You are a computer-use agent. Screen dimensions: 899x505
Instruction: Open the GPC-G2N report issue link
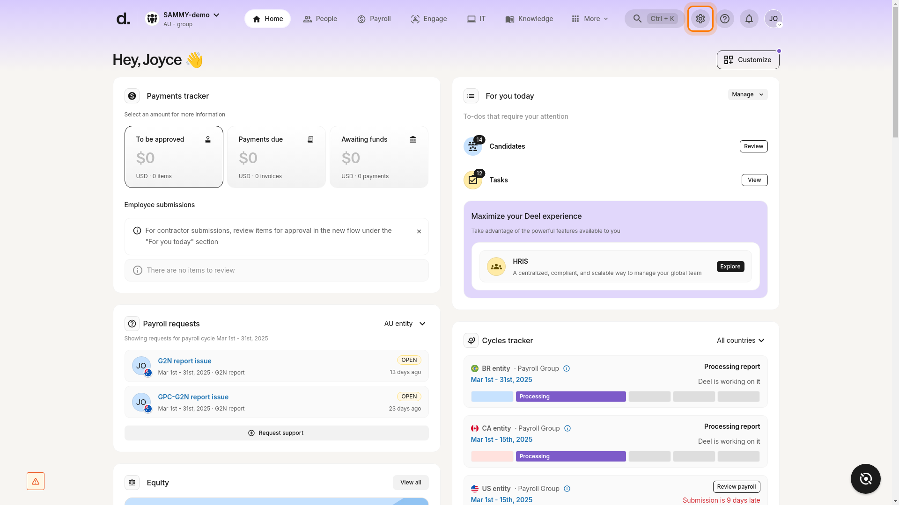193,397
